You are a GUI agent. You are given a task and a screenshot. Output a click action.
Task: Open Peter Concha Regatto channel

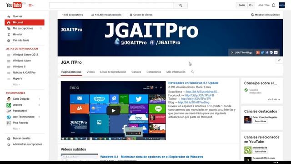point(265,118)
